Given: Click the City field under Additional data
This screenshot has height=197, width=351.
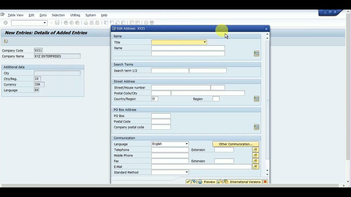Looking at the screenshot, I should tap(57, 73).
